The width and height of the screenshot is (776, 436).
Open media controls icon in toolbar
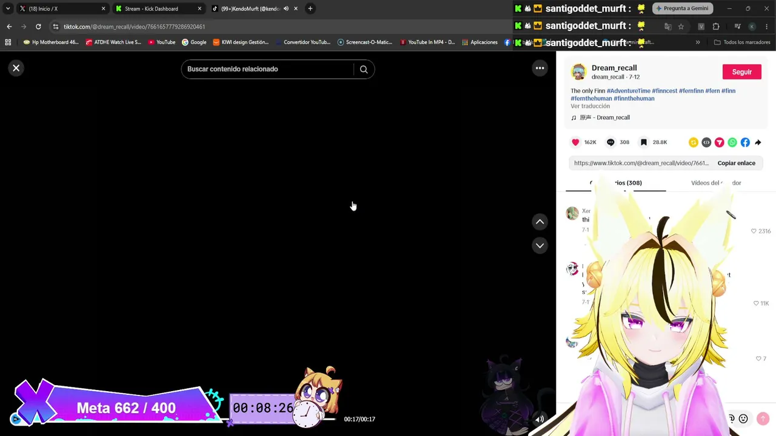(737, 27)
